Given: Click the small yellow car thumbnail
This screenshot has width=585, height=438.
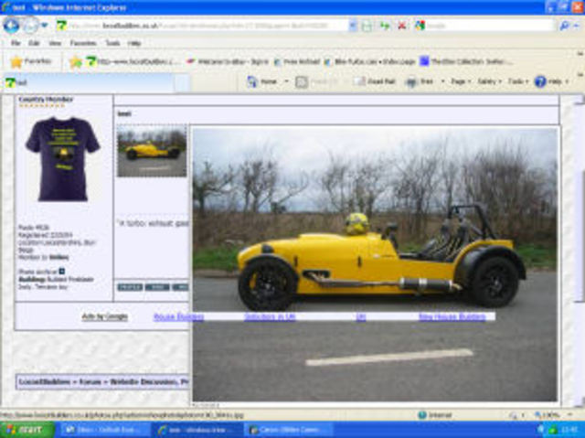Looking at the screenshot, I should coord(151,151).
